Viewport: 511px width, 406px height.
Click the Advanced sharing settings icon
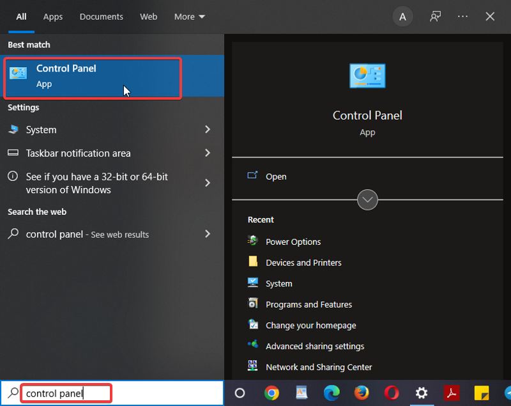tap(253, 345)
